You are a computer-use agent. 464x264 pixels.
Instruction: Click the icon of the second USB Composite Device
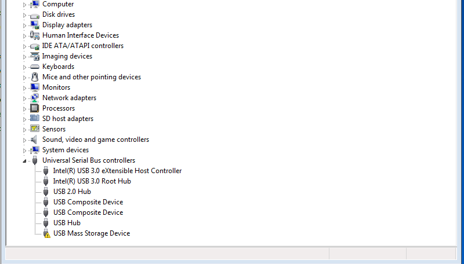[x=46, y=212]
